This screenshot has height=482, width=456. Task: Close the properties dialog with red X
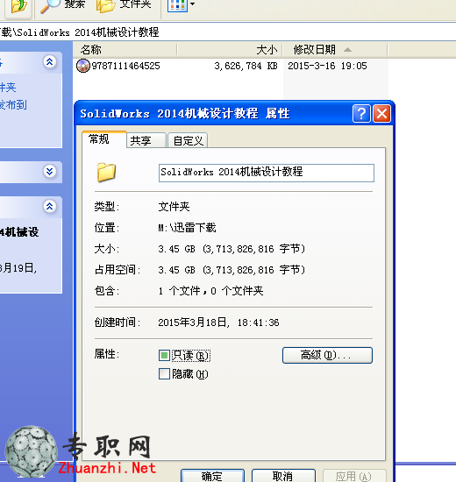point(381,113)
